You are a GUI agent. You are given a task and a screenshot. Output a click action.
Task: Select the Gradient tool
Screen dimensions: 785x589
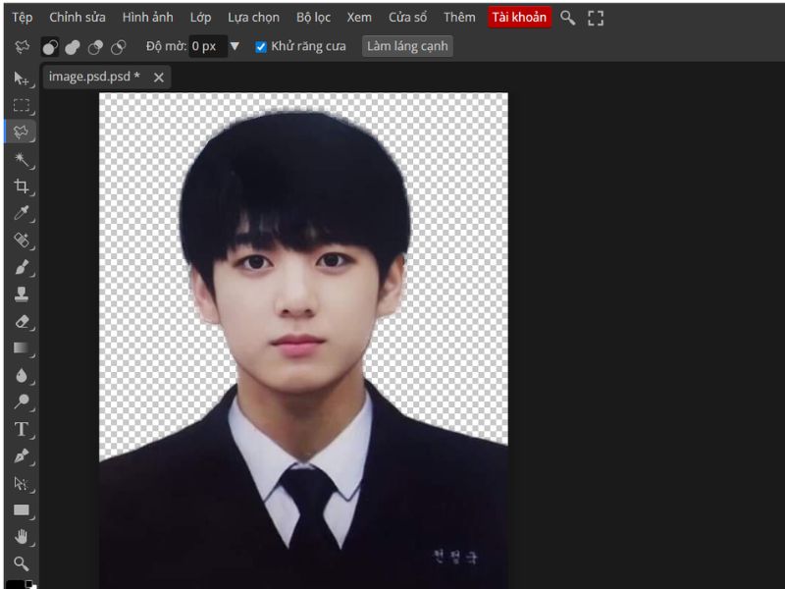pos(21,348)
